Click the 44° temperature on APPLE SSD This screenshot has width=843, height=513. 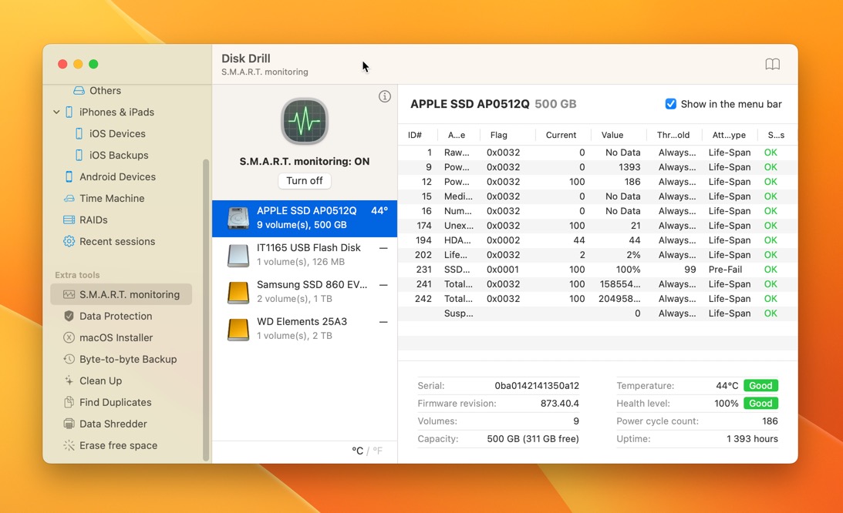[x=379, y=210]
